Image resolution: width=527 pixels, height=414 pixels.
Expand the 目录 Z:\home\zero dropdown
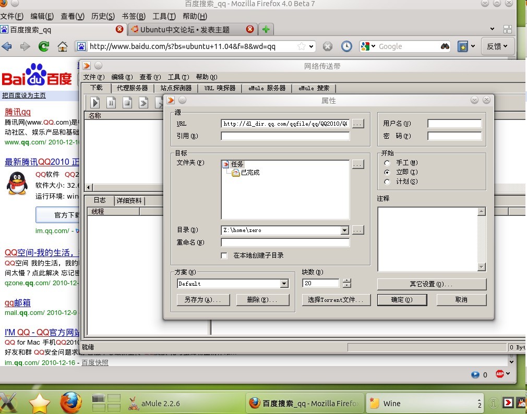[344, 230]
